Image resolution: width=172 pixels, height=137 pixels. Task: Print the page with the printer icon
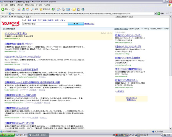[x=63, y=9]
